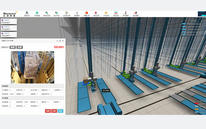Click the RGV start cart icon
This screenshot has height=129, width=206.
click(57, 13)
